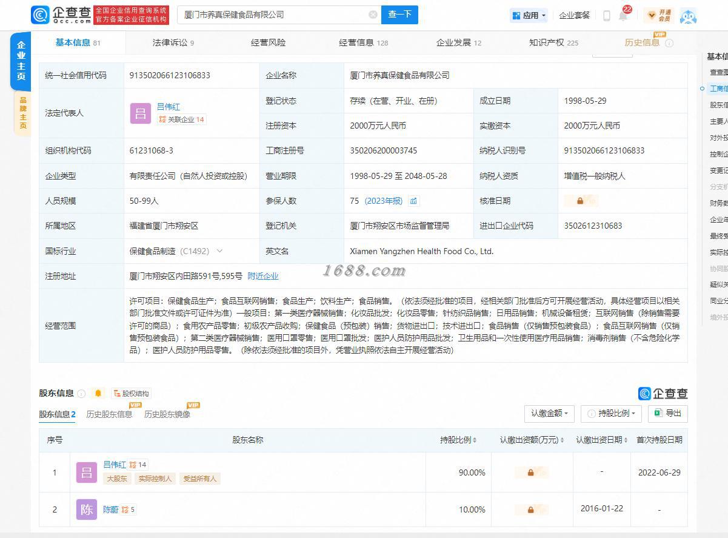Screen dimensions: 728x538
Task: Click the 受益所有人 tag
Action: click(x=200, y=479)
